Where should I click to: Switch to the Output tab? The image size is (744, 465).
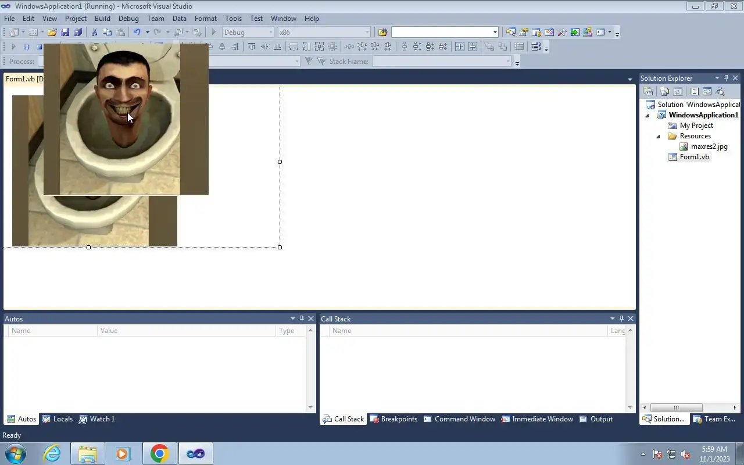[596, 419]
